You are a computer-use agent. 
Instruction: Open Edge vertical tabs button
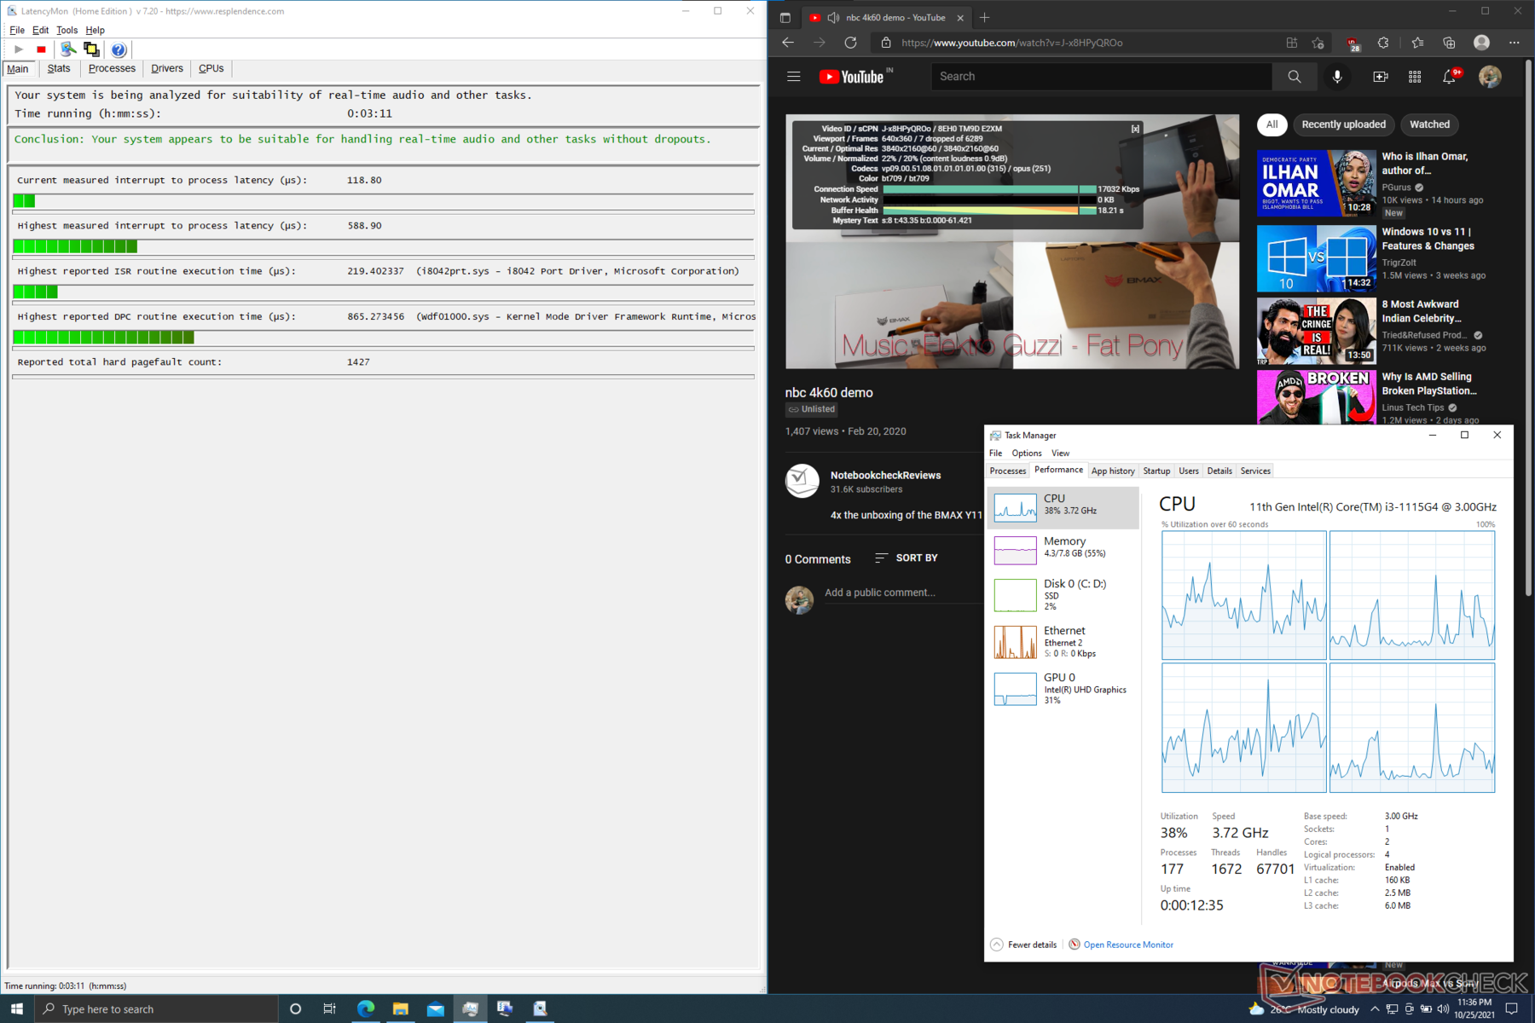(785, 18)
